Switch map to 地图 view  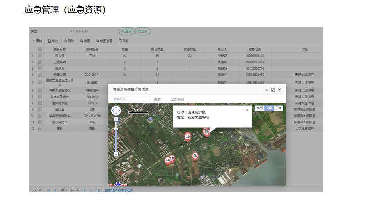coord(259,108)
